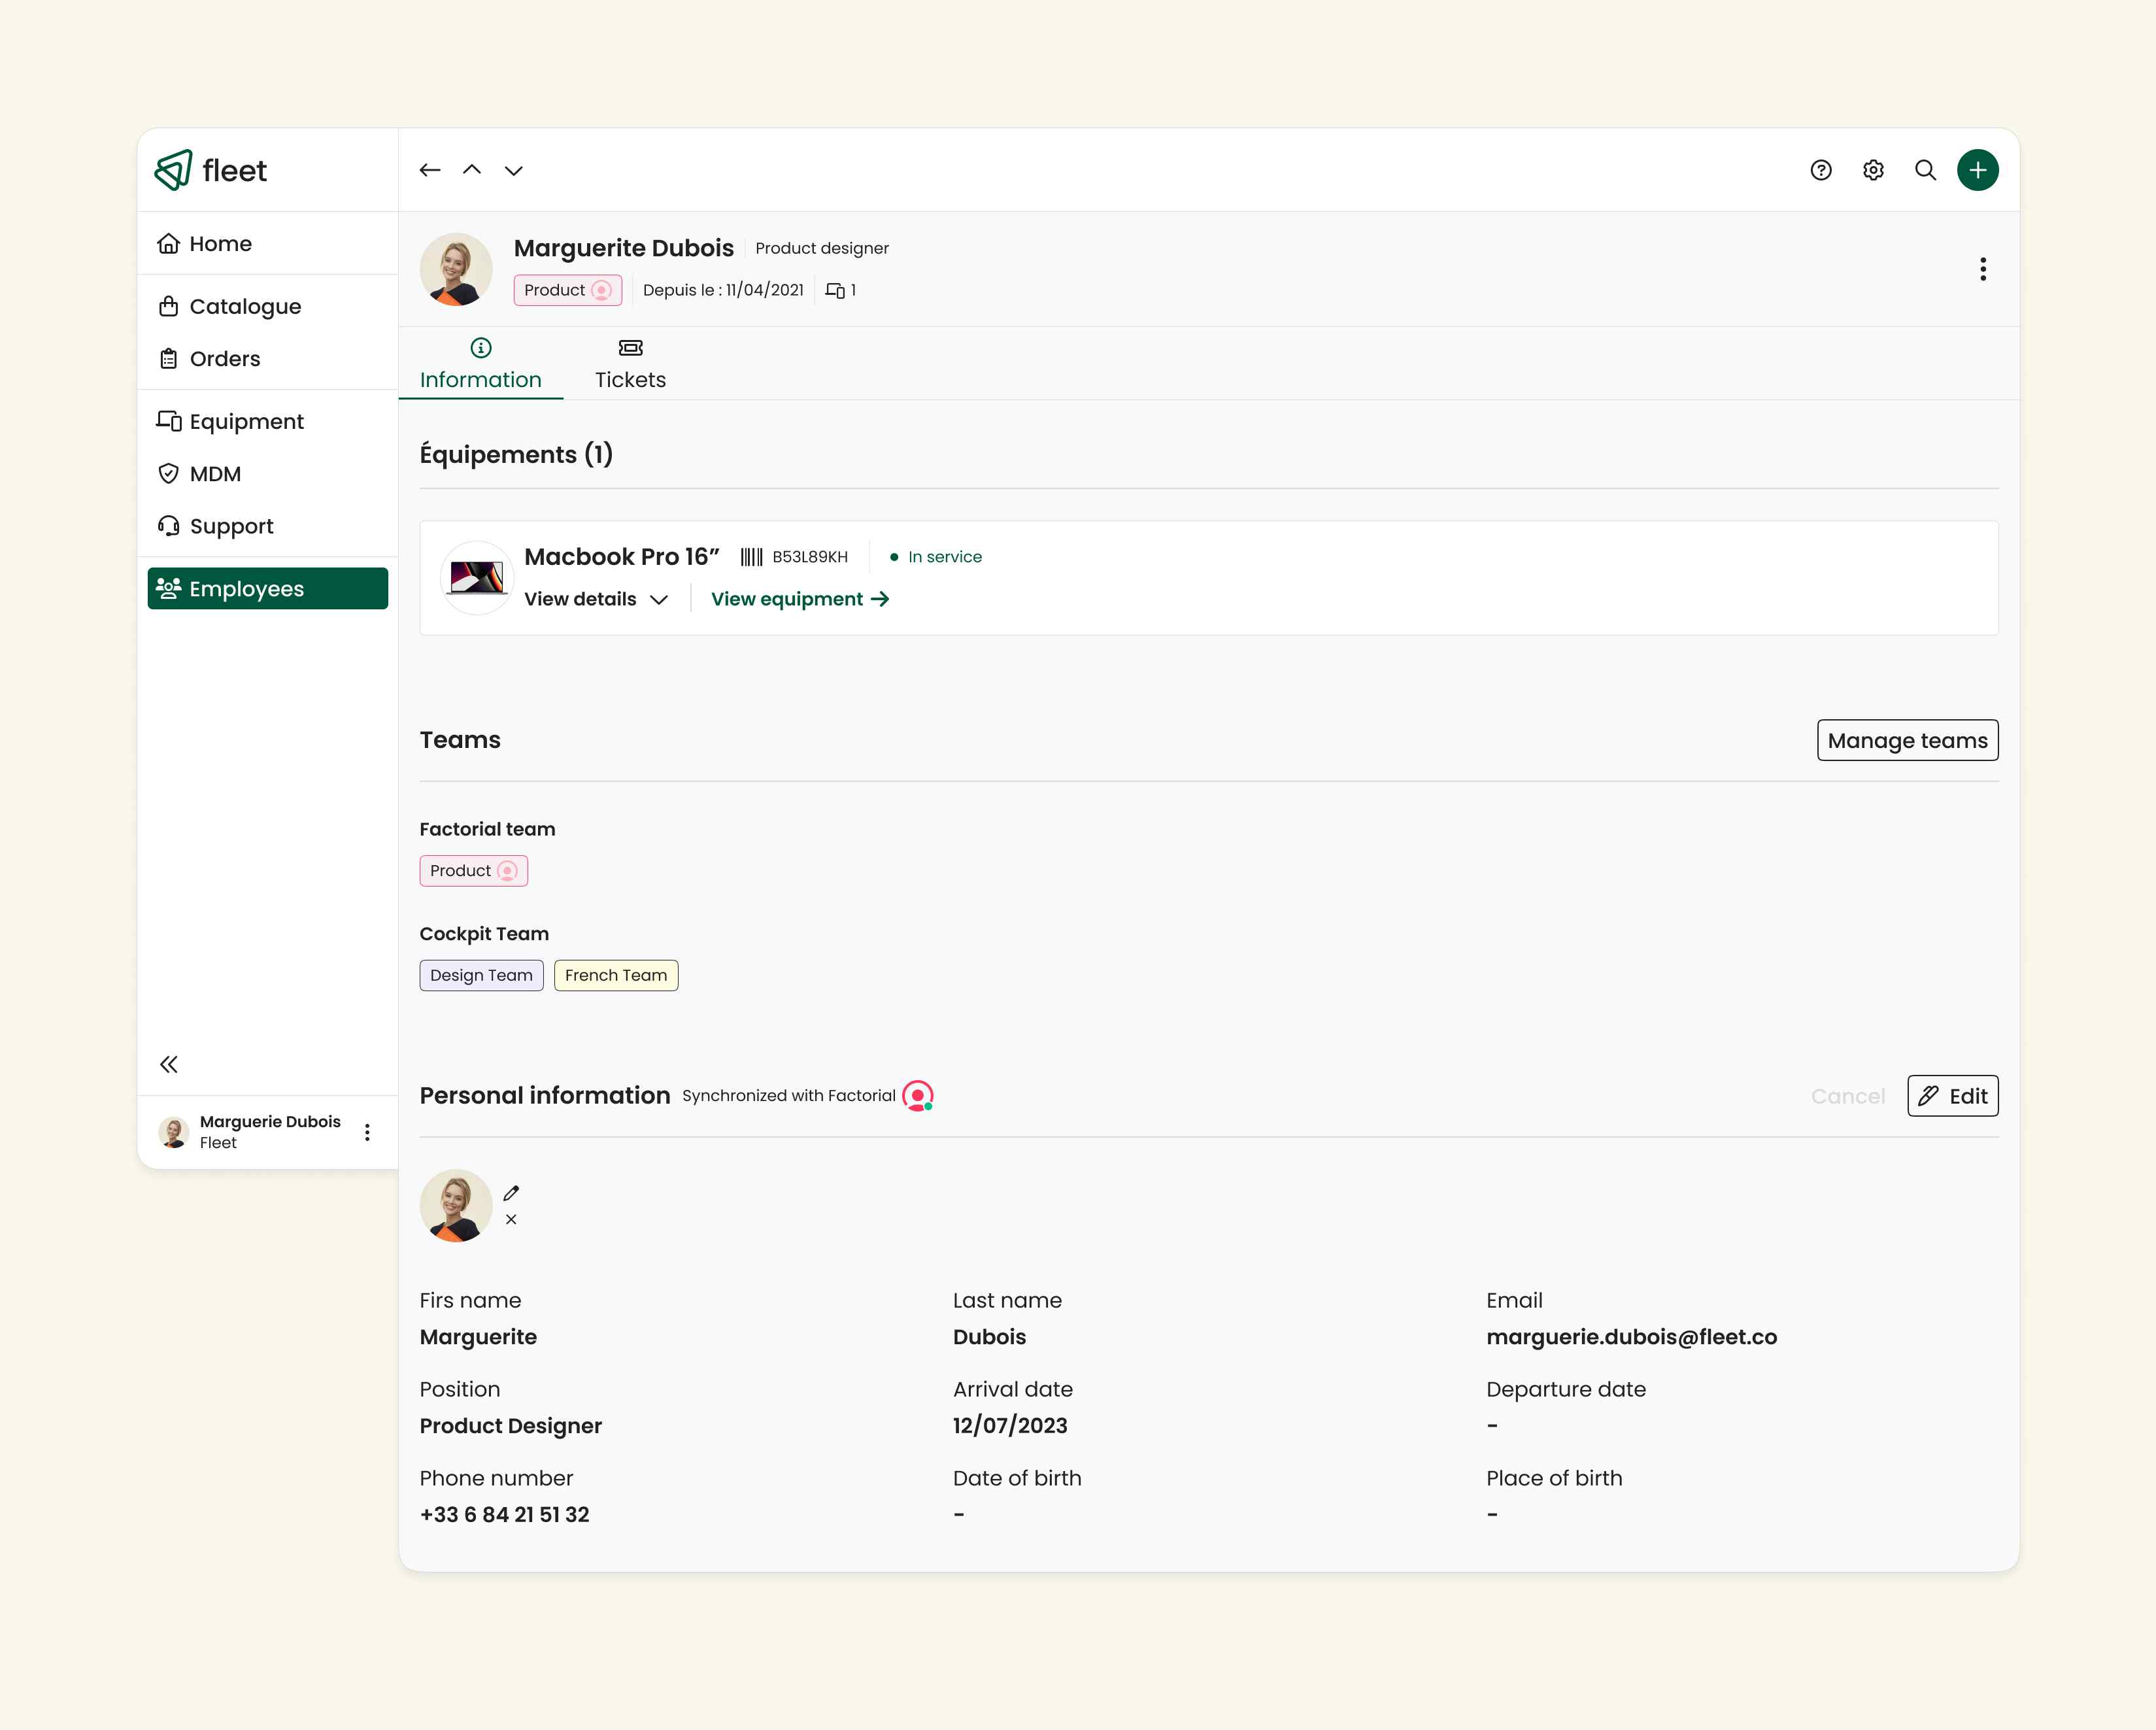Click the Macbook Pro thumbnail image
This screenshot has height=1730, width=2156.
point(477,578)
